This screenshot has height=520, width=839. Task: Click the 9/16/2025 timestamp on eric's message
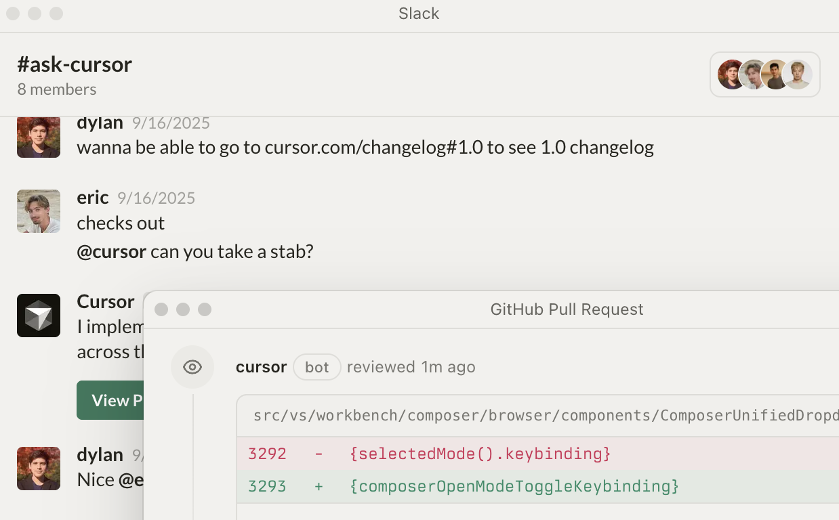pos(156,198)
